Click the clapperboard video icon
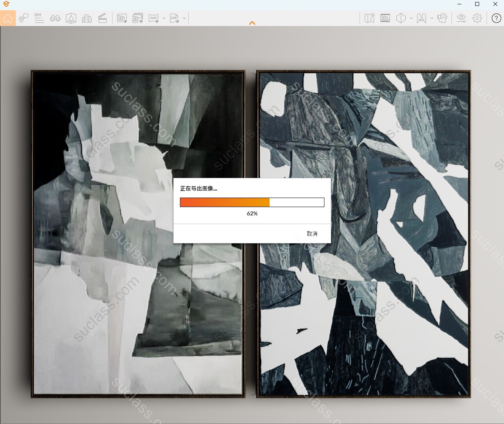Screen dimensions: 504x424 [103, 18]
